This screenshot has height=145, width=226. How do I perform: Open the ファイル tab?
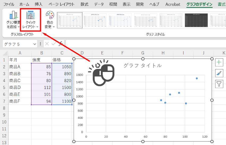point(9,4)
